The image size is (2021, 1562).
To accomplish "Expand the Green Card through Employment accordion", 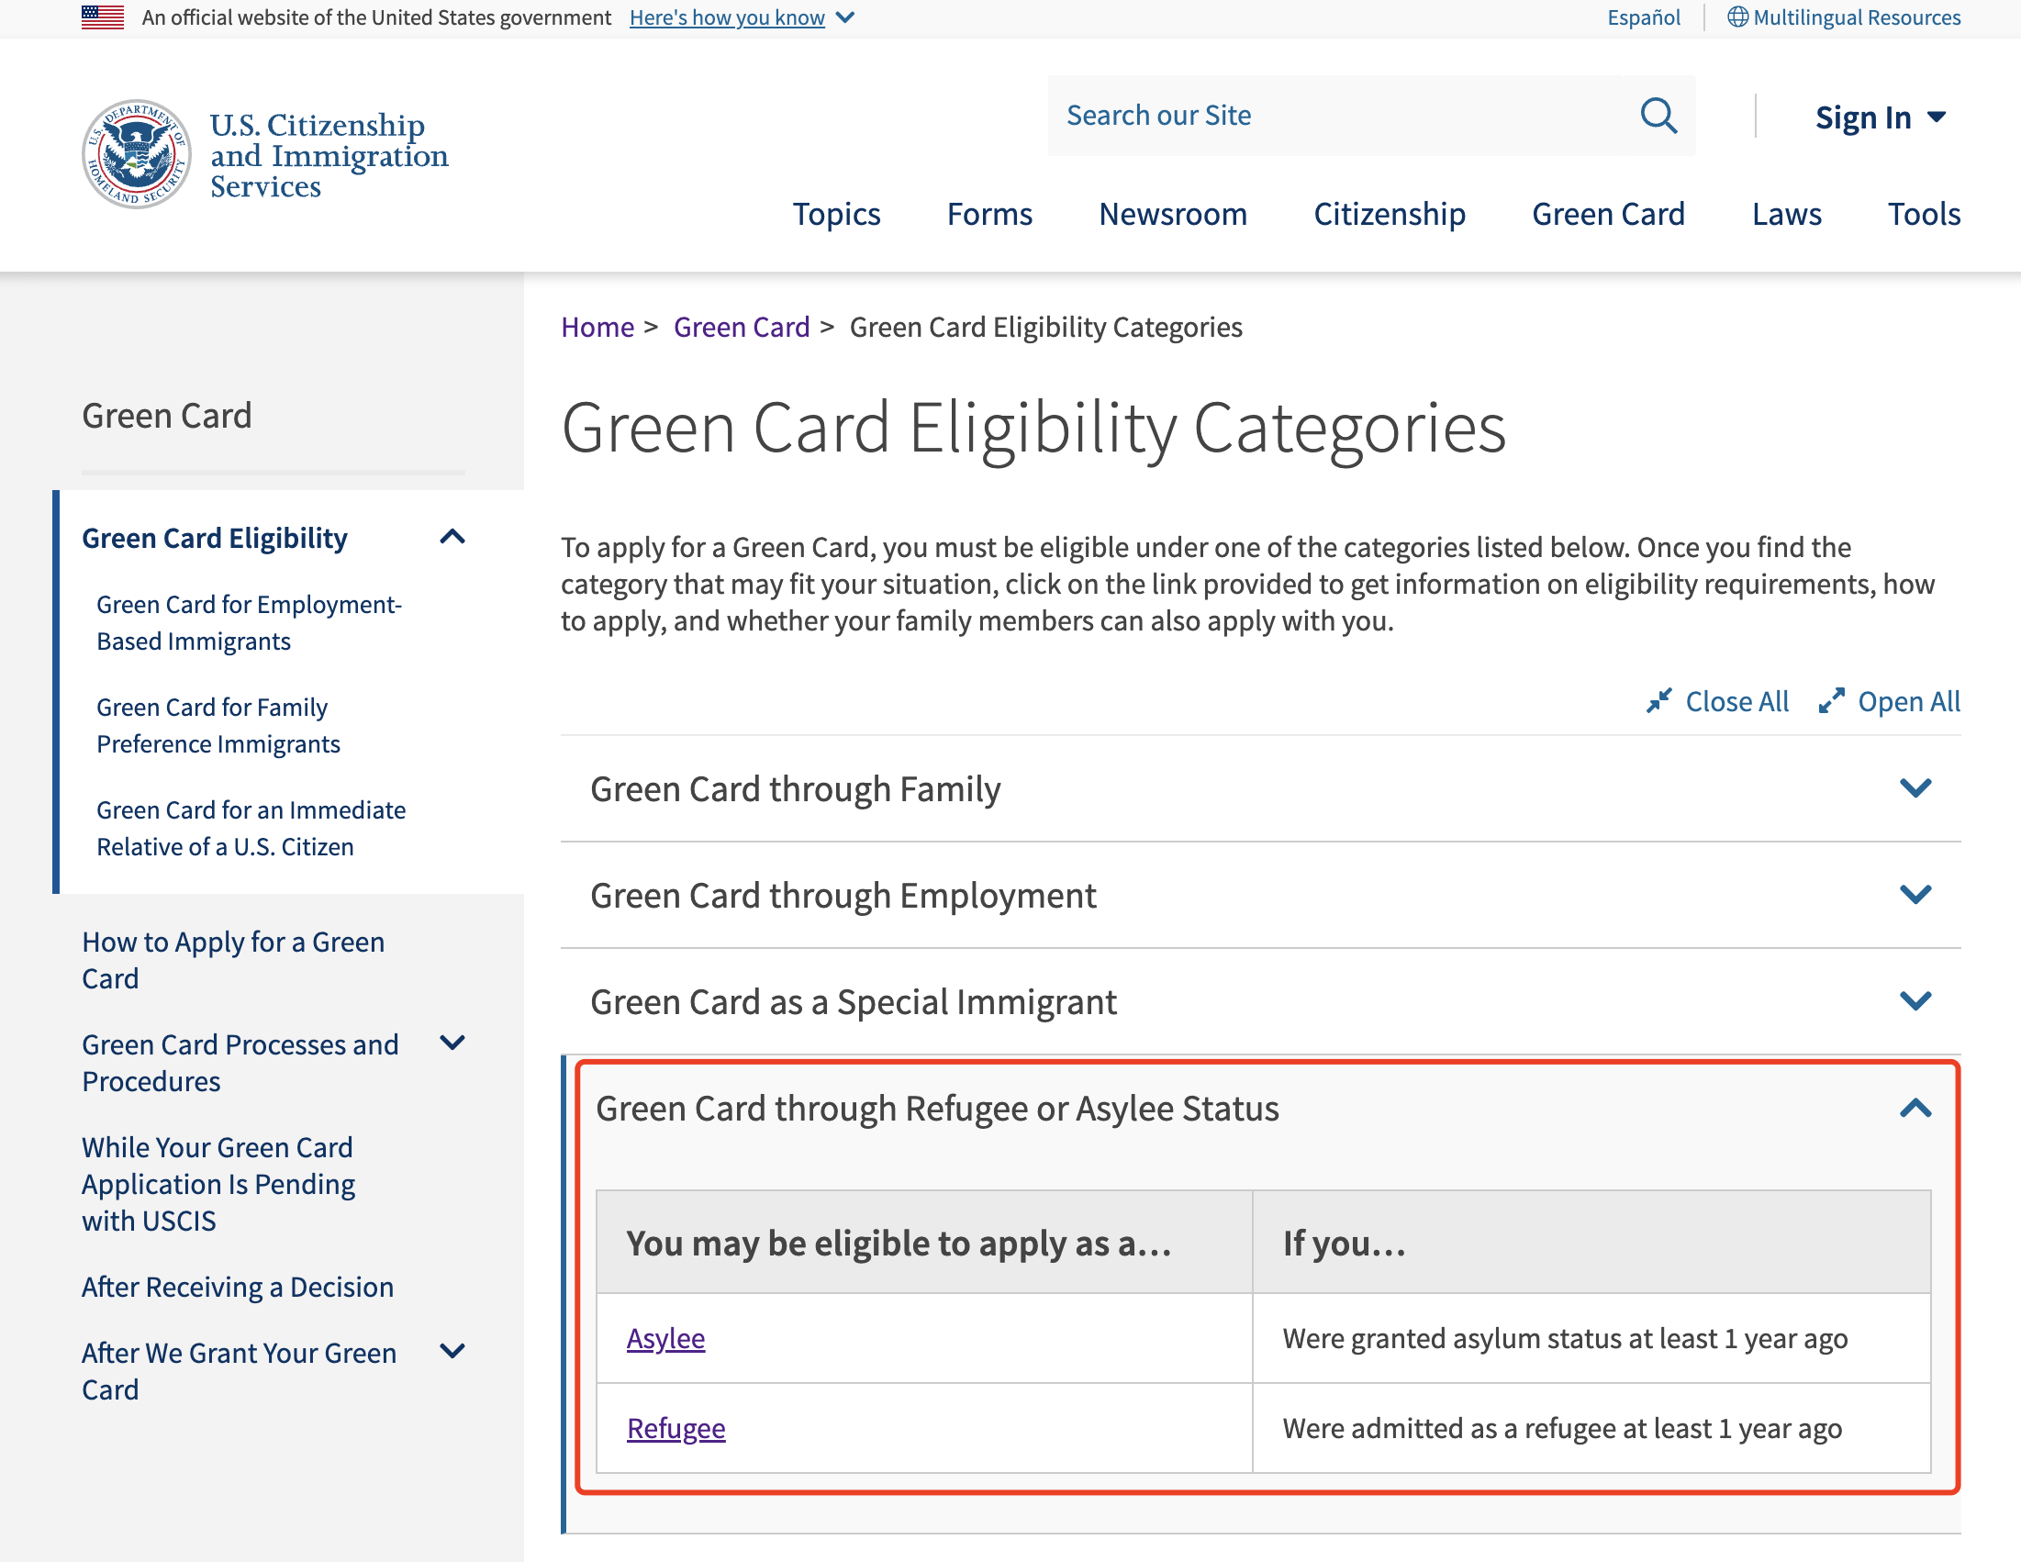I will pyautogui.click(x=1260, y=895).
